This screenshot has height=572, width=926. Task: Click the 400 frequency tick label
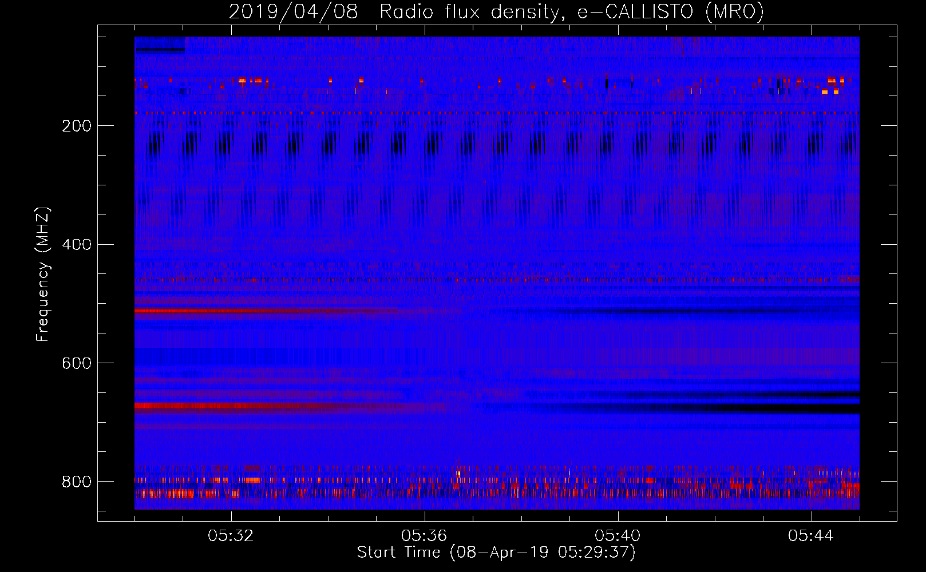(x=77, y=245)
